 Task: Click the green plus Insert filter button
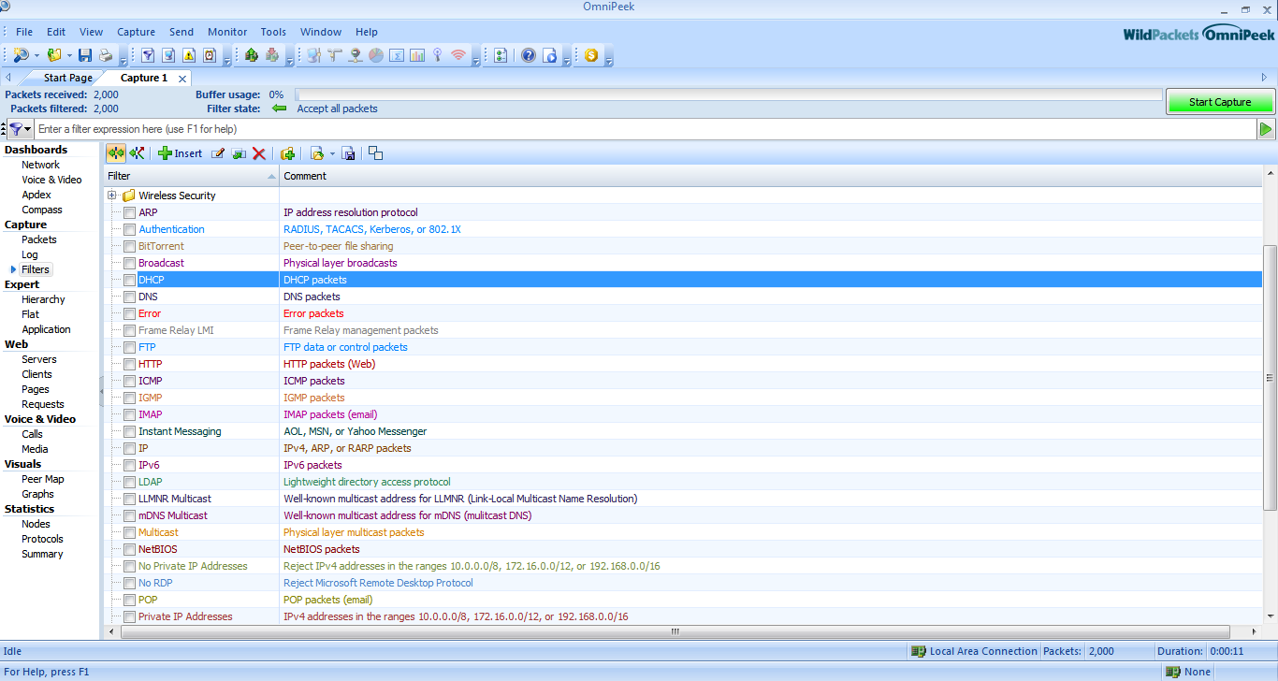[x=180, y=153]
